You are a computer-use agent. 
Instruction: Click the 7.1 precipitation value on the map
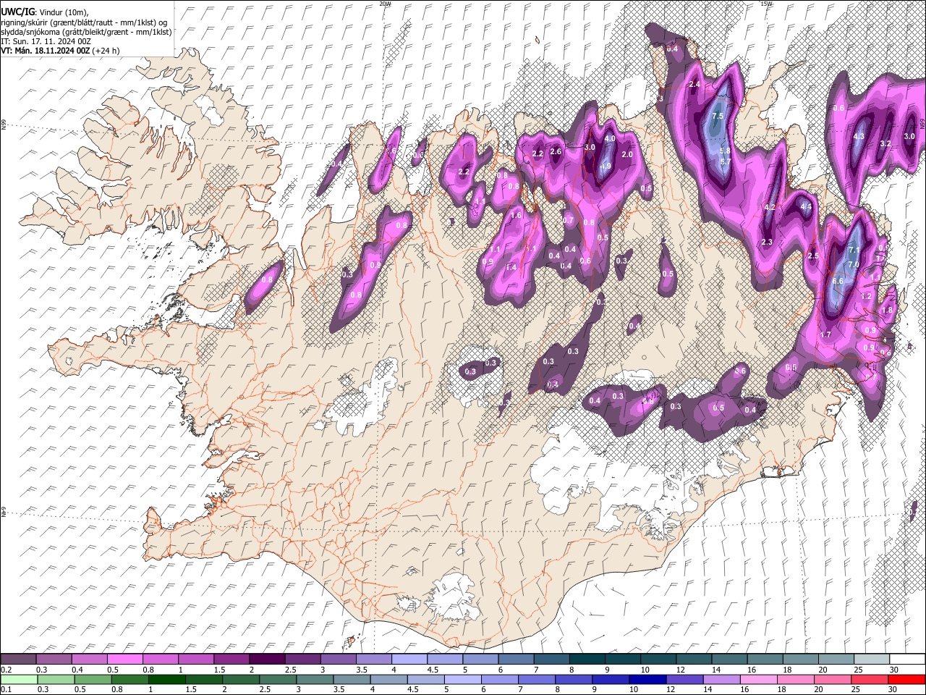tap(853, 250)
